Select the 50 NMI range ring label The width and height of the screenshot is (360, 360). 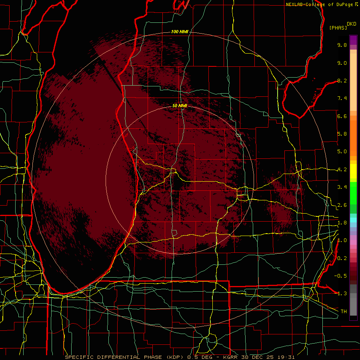[x=180, y=106]
